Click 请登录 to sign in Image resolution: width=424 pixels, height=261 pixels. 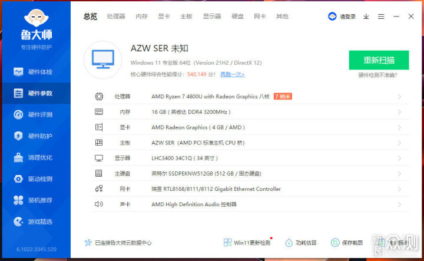click(347, 16)
